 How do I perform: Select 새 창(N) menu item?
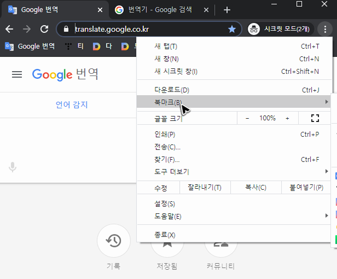point(234,59)
